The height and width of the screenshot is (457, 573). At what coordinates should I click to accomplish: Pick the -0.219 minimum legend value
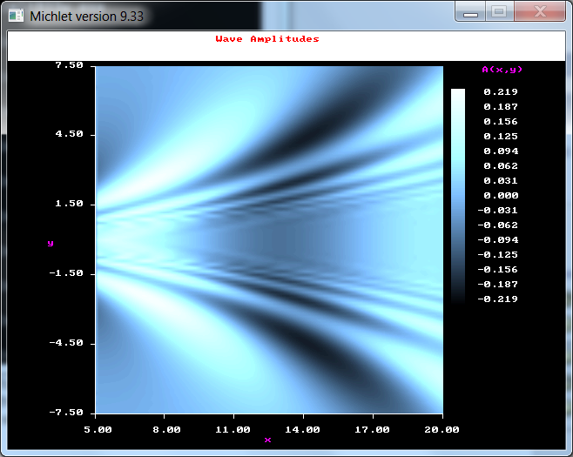tap(498, 299)
